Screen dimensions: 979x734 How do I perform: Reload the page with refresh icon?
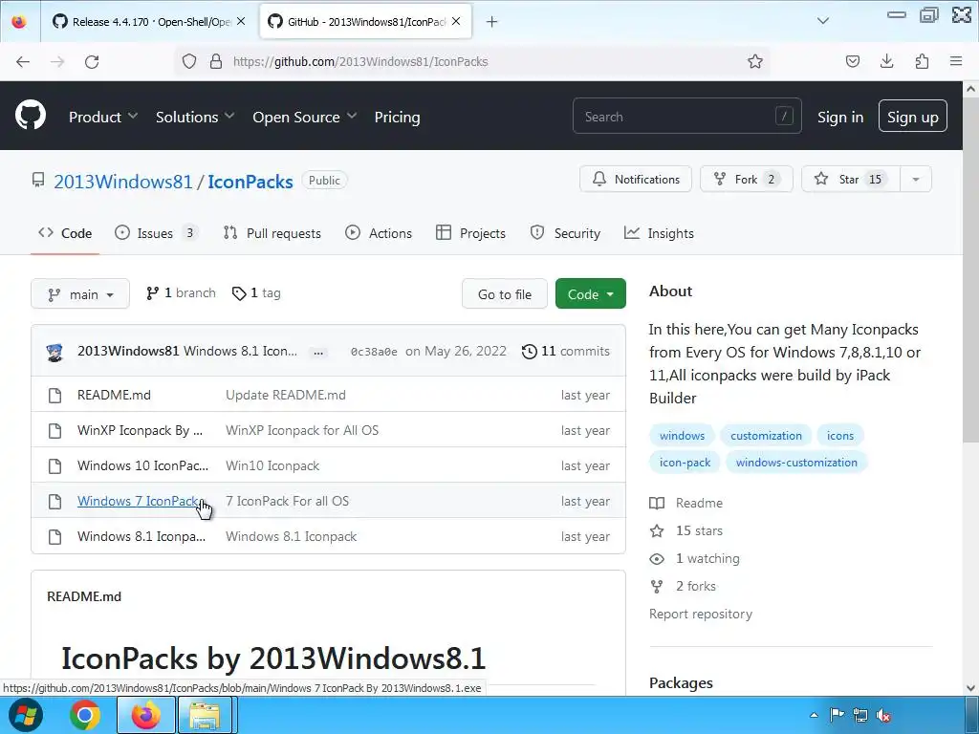[92, 61]
